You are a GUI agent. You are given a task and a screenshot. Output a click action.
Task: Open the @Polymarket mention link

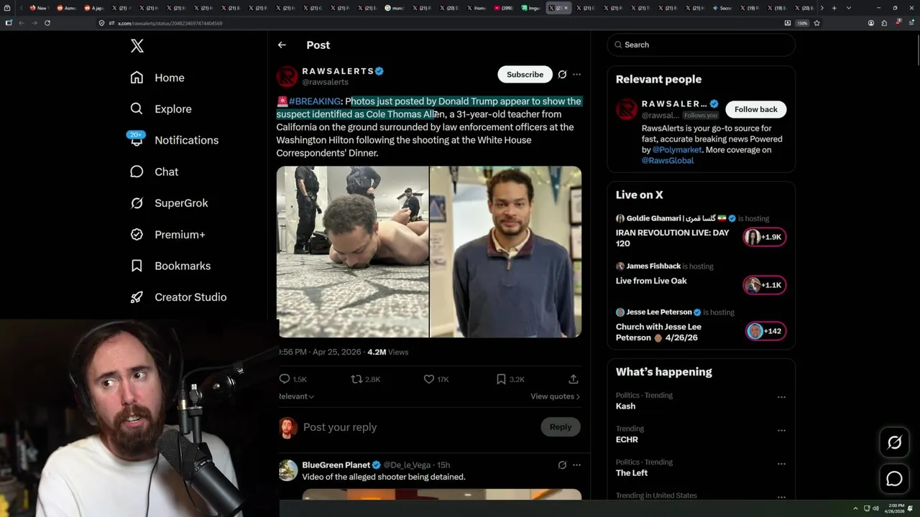[x=676, y=150]
